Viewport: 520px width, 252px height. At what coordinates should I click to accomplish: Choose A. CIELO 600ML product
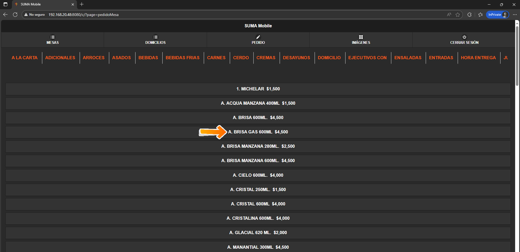[x=258, y=175]
